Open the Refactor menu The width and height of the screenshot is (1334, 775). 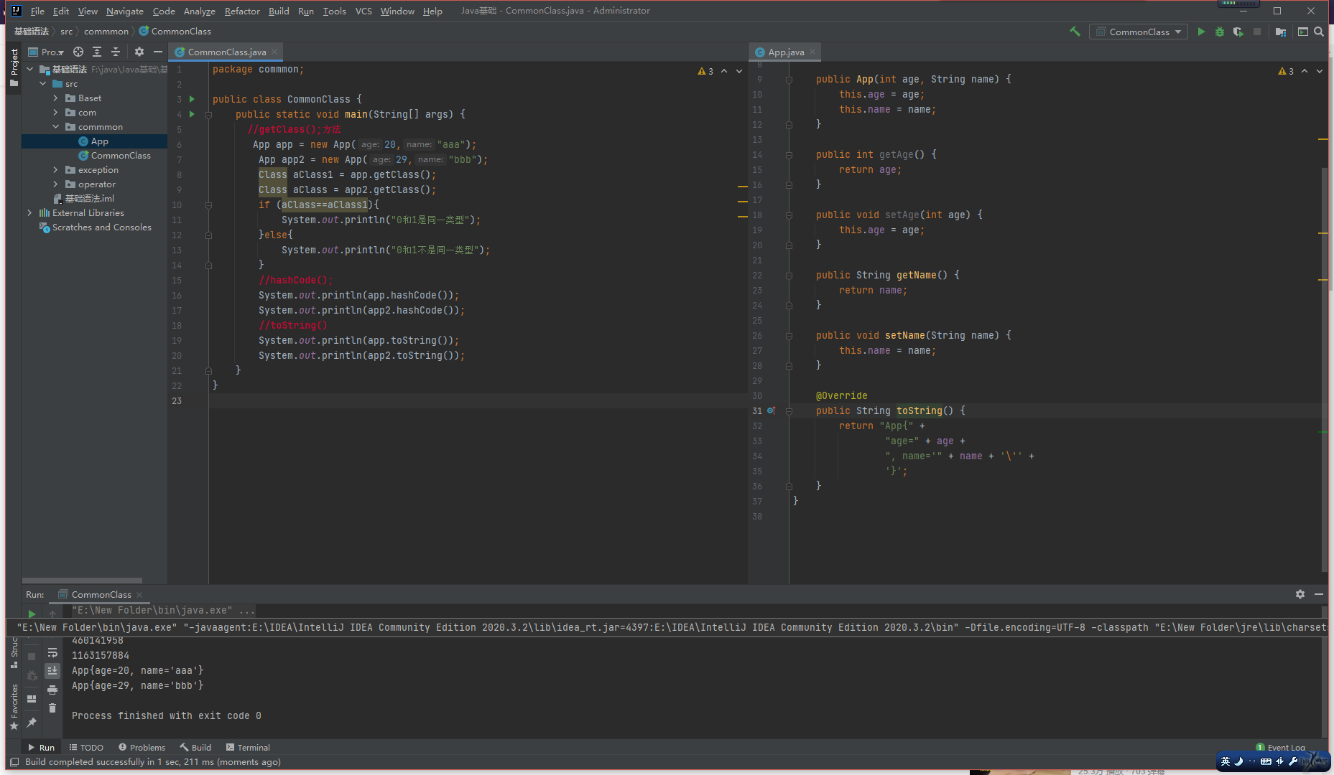242,11
